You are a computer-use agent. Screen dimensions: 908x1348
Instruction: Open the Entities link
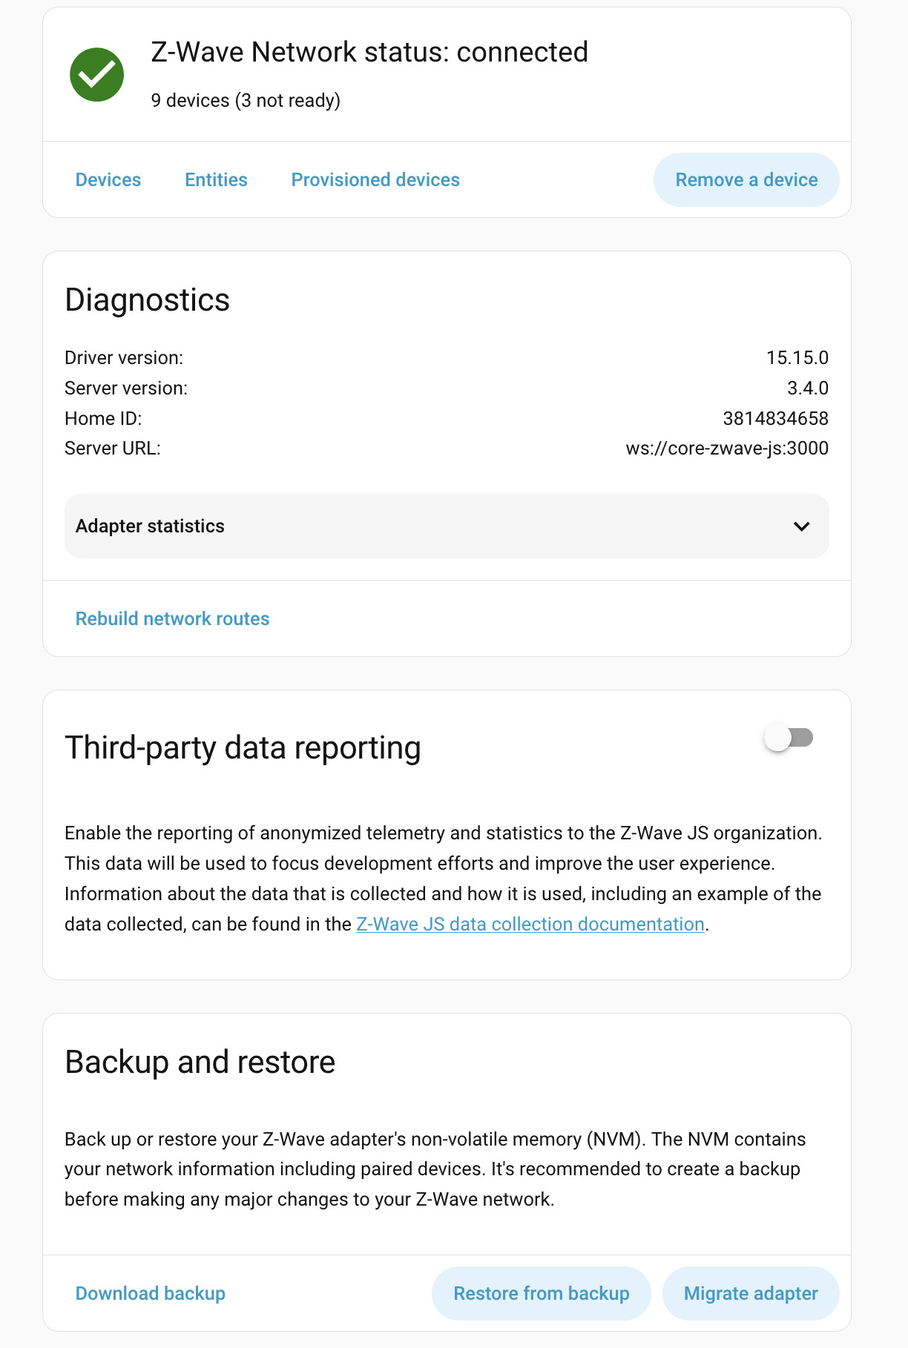pyautogui.click(x=216, y=180)
